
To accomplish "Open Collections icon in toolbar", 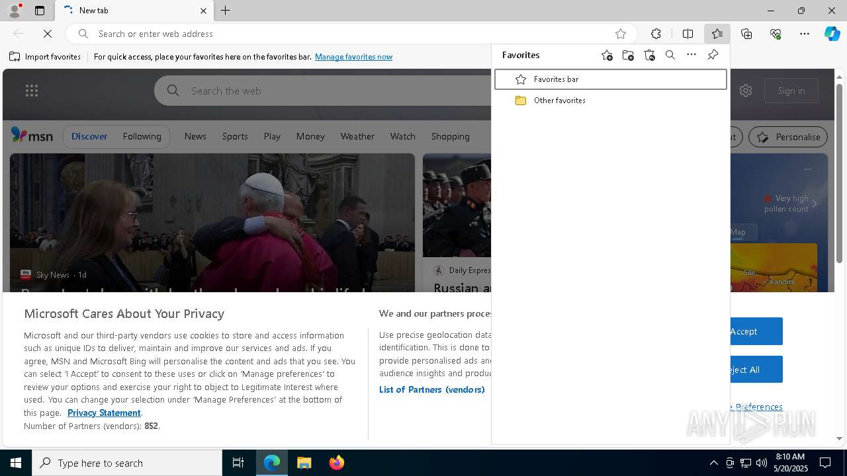I will pos(746,34).
